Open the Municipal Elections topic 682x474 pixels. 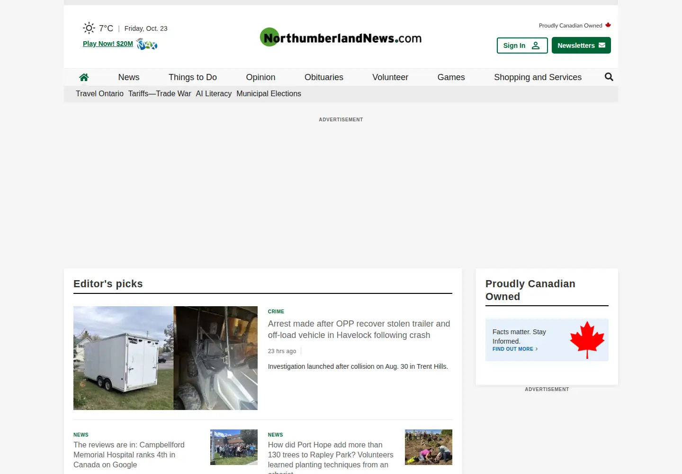click(269, 94)
